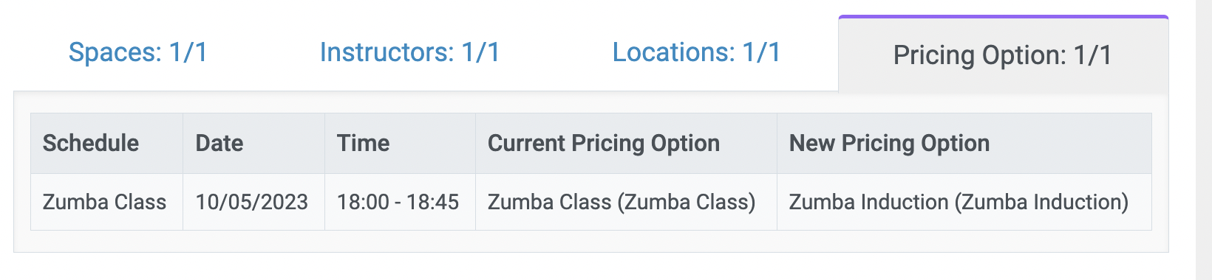Click the 10/05/2023 date cell
This screenshot has height=280, width=1212.
[x=254, y=202]
